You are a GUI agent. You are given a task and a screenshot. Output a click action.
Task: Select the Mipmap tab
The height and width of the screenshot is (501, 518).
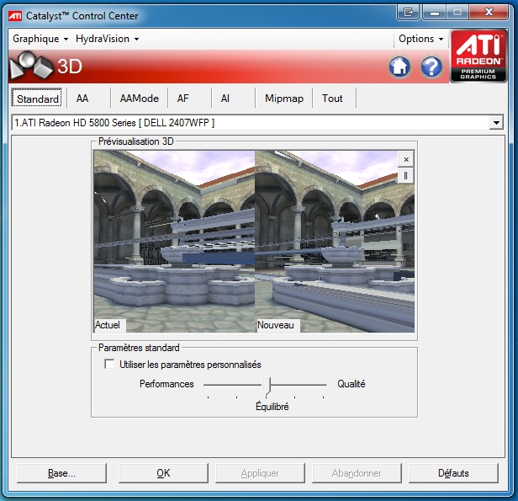[x=283, y=99]
